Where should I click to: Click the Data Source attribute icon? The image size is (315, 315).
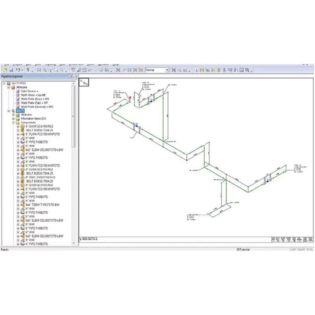click(x=18, y=91)
